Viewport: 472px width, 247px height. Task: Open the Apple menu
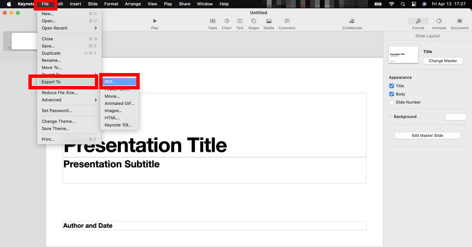coord(9,4)
